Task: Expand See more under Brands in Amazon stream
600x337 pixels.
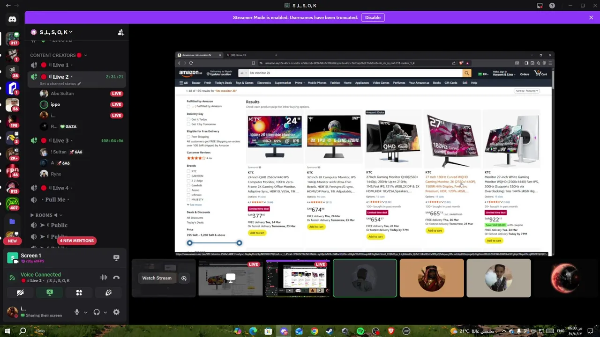Action: pyautogui.click(x=195, y=205)
